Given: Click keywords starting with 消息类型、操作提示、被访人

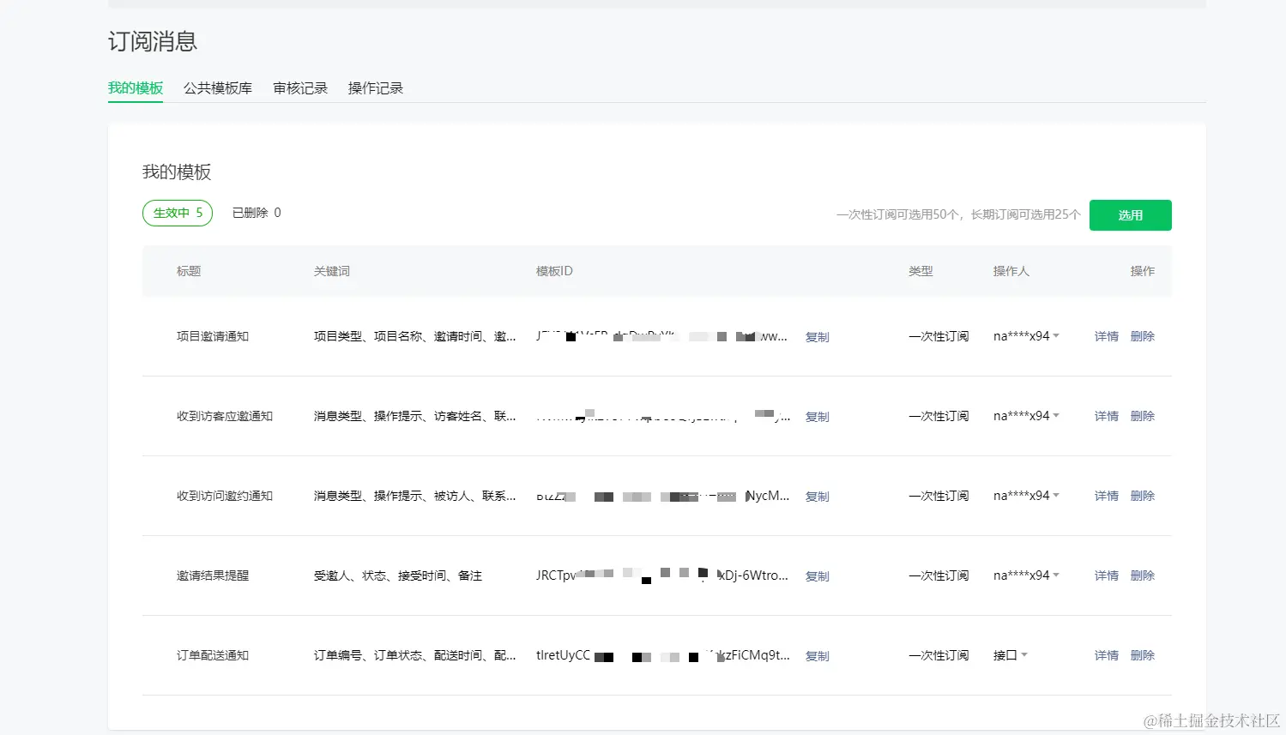Looking at the screenshot, I should [415, 496].
